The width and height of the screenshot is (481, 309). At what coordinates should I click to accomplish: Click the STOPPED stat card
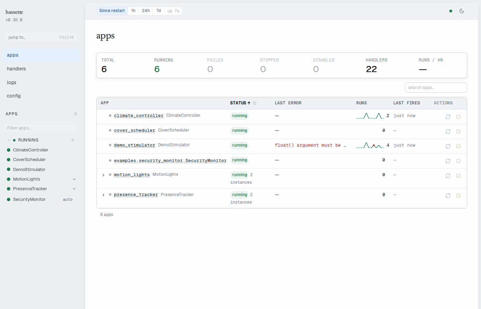pyautogui.click(x=281, y=66)
